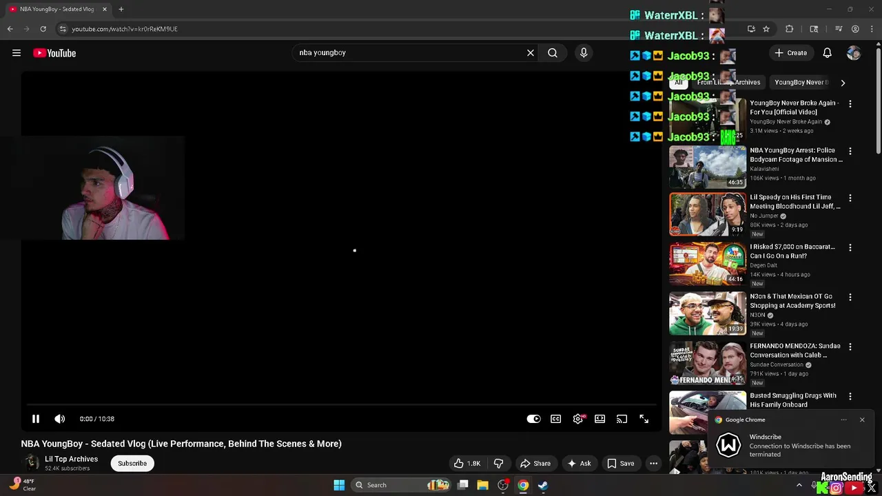
Task: Switch to theater mode
Action: click(600, 419)
